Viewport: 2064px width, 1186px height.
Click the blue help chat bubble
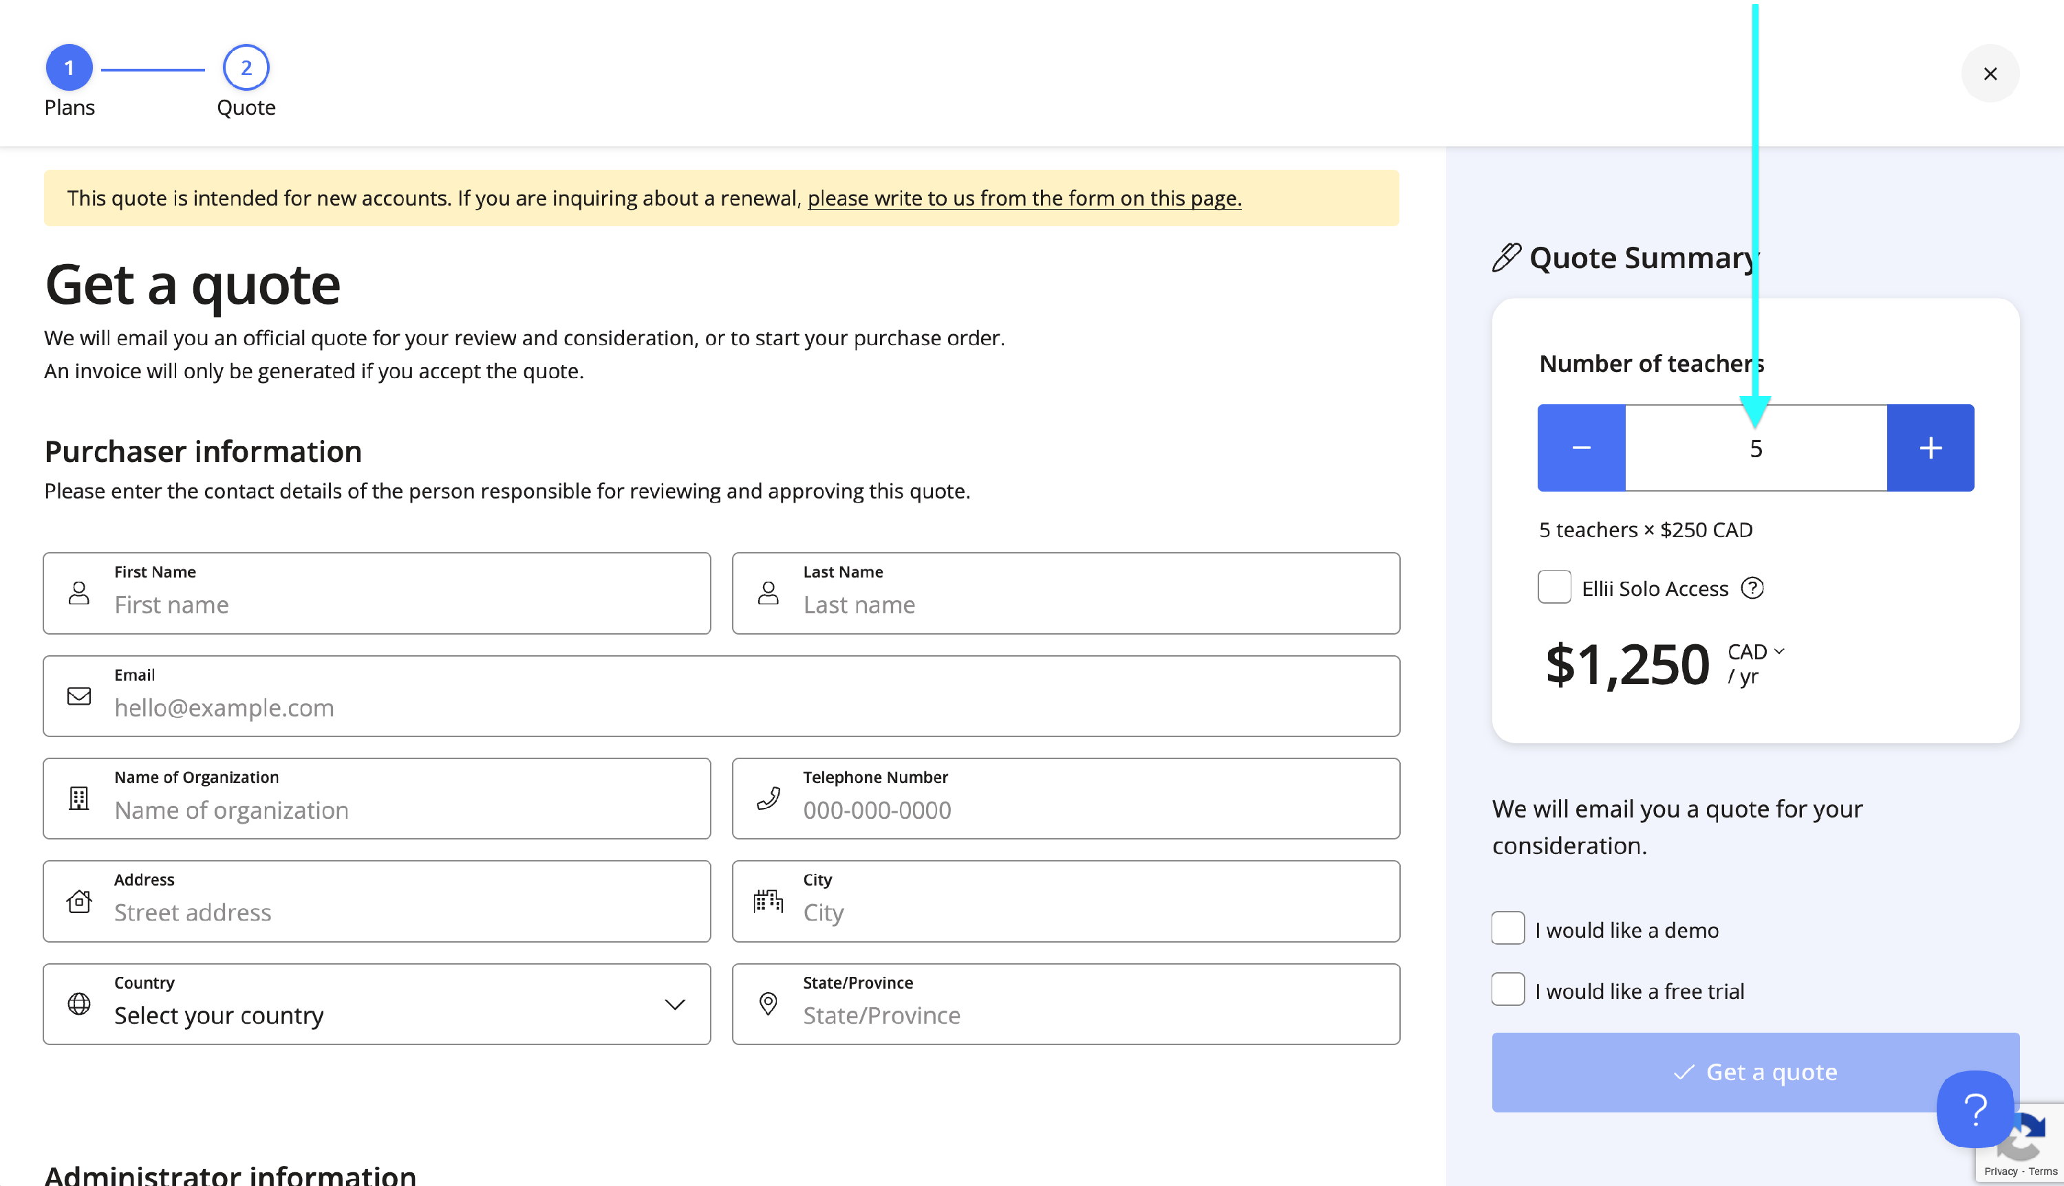point(1975,1108)
